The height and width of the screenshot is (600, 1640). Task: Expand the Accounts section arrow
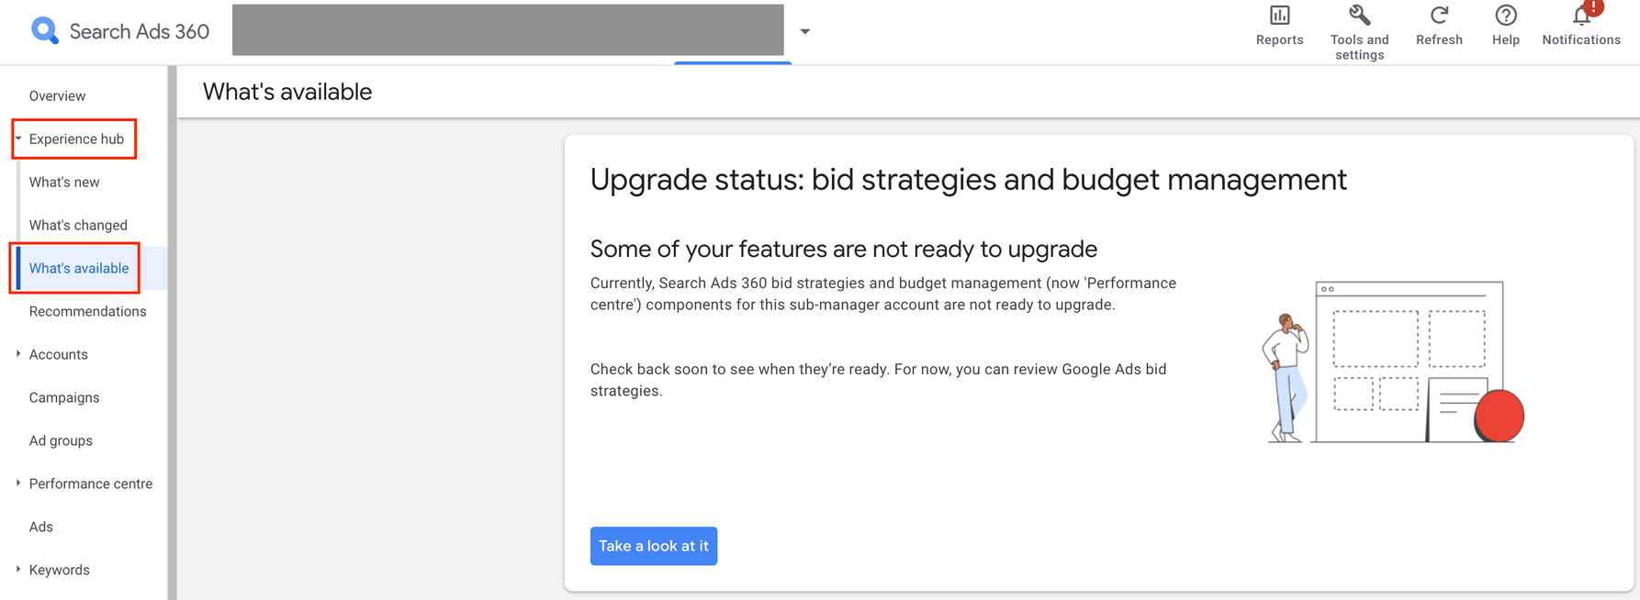pos(18,354)
